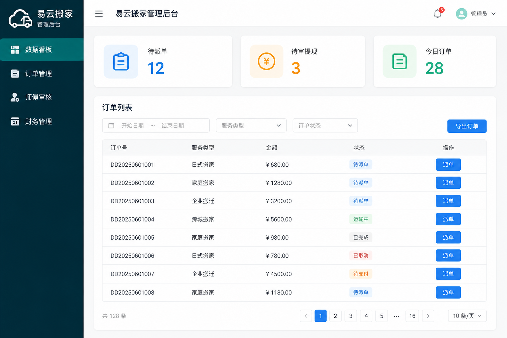The height and width of the screenshot is (338, 507).
Task: Click order number DD20250601001
Action: tap(132, 165)
